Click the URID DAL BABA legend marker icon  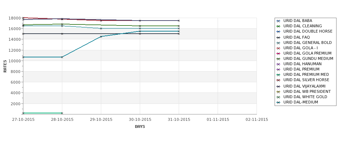tap(278, 21)
